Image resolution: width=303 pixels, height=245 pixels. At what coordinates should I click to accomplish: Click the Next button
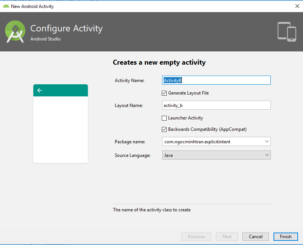click(227, 237)
